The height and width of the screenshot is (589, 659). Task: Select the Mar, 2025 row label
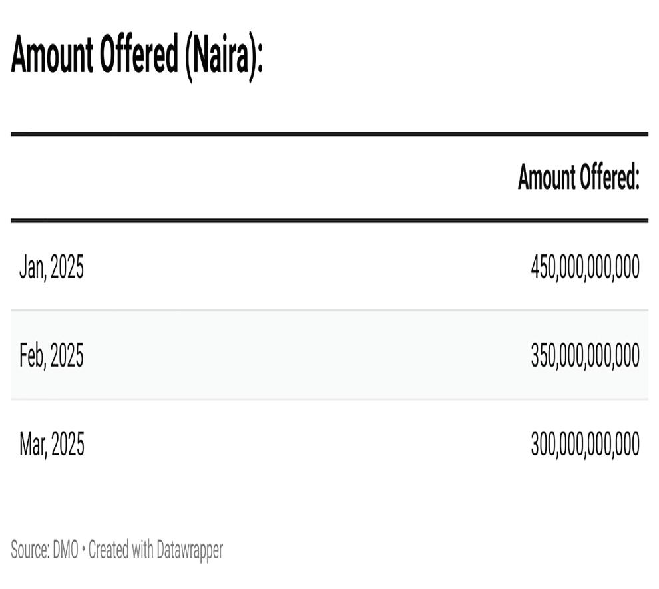[51, 445]
